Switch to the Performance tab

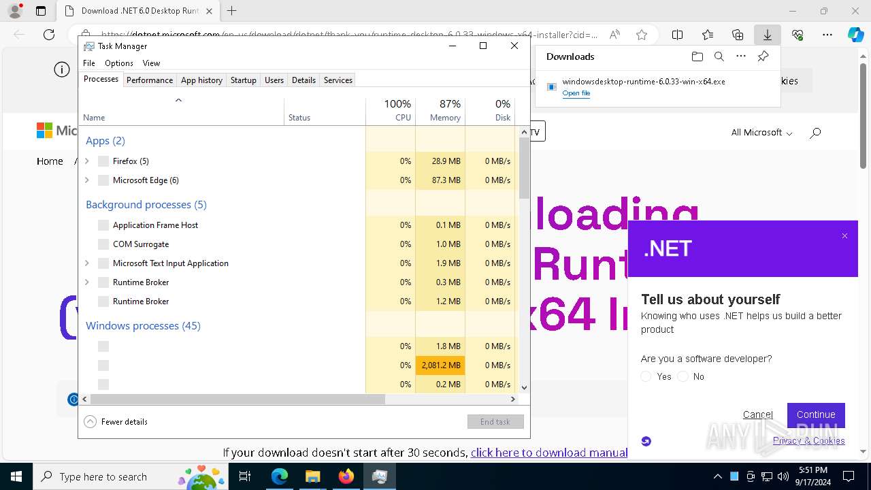pos(150,80)
